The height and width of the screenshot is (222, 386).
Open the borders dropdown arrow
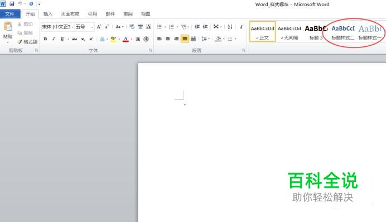pyautogui.click(x=235, y=38)
